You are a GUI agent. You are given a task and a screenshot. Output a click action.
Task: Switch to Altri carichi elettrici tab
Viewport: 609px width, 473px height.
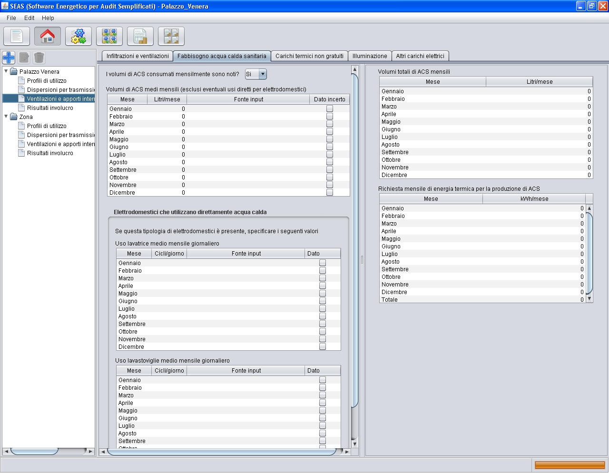coord(420,56)
